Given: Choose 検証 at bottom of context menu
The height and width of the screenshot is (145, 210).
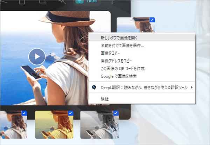Looking at the screenshot, I should pos(142,99).
